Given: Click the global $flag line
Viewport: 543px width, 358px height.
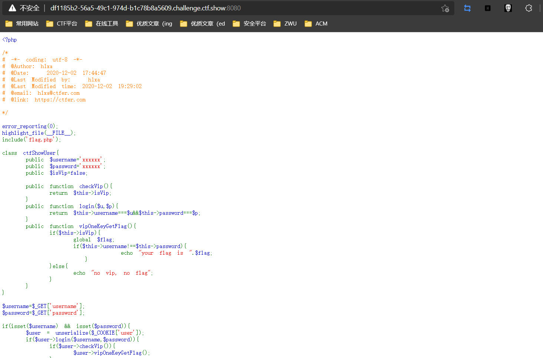Looking at the screenshot, I should [94, 240].
